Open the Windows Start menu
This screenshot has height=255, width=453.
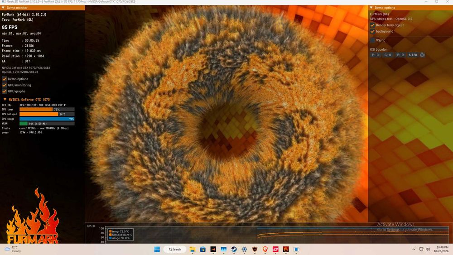157,249
